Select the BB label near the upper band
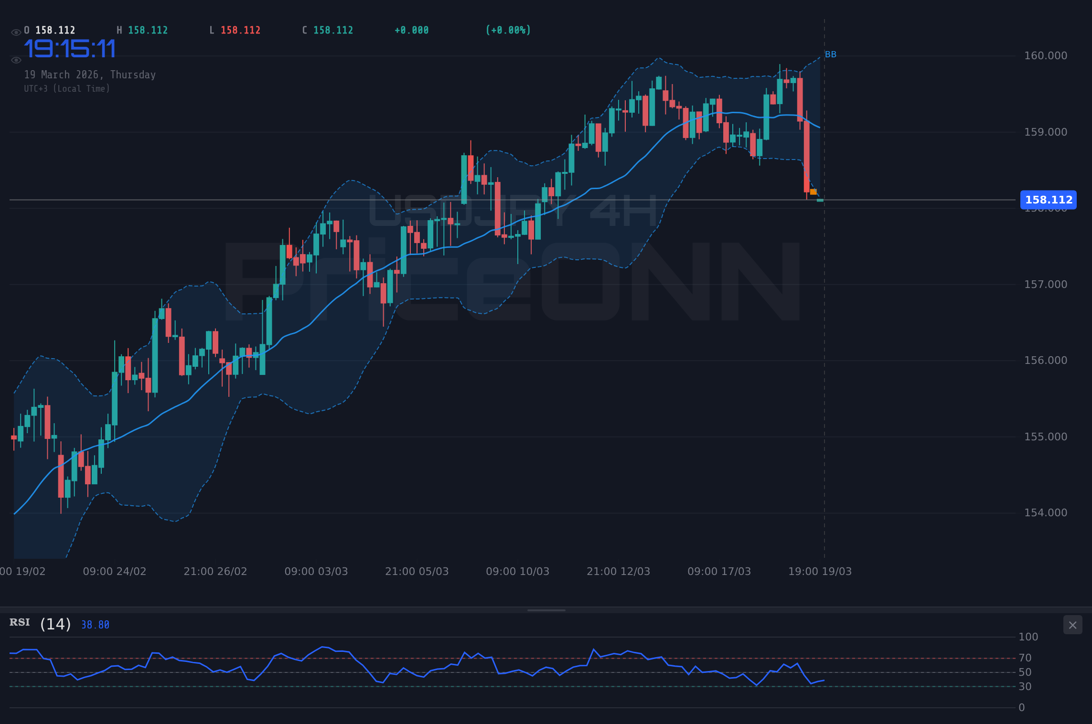 831,54
